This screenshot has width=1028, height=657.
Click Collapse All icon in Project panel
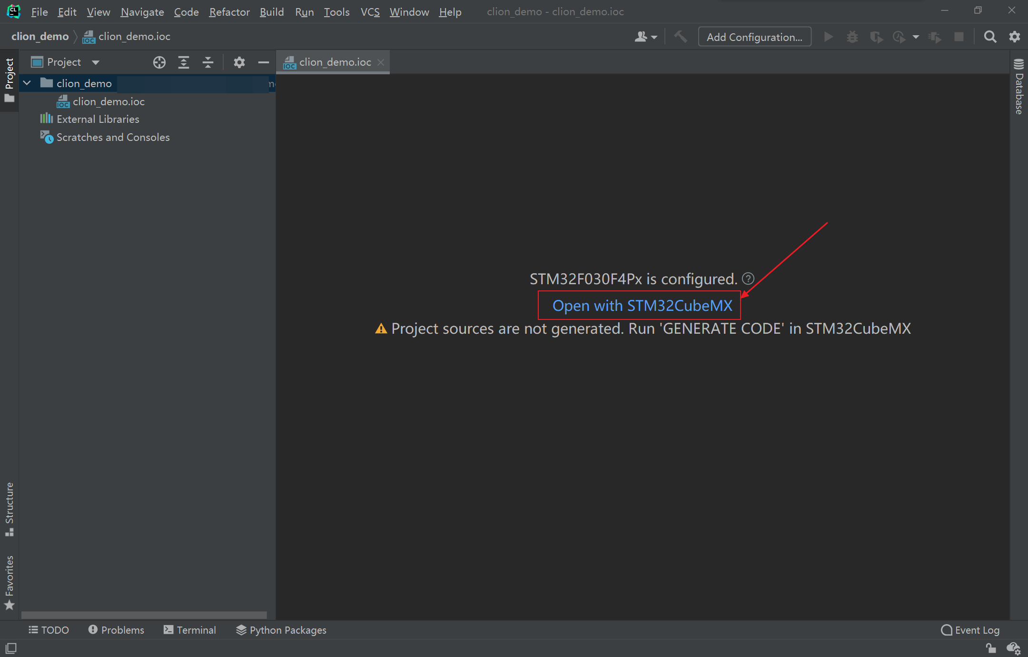pos(208,62)
